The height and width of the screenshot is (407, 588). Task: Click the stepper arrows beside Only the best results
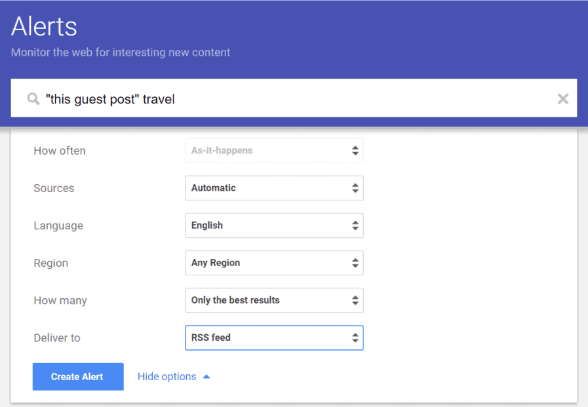tap(355, 300)
